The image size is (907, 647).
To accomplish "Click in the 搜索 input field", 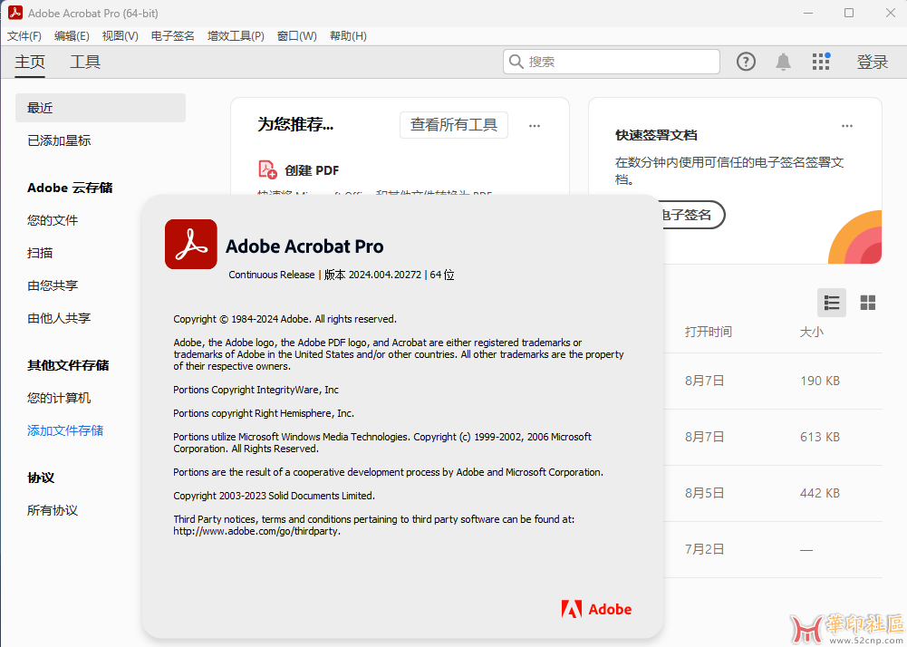I will pos(621,62).
